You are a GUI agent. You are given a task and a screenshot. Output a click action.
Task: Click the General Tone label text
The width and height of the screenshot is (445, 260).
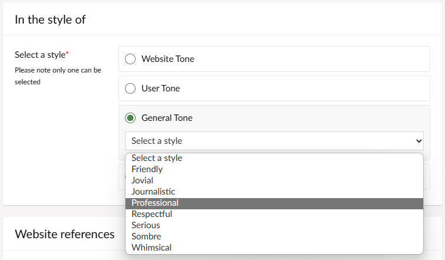pyautogui.click(x=167, y=118)
